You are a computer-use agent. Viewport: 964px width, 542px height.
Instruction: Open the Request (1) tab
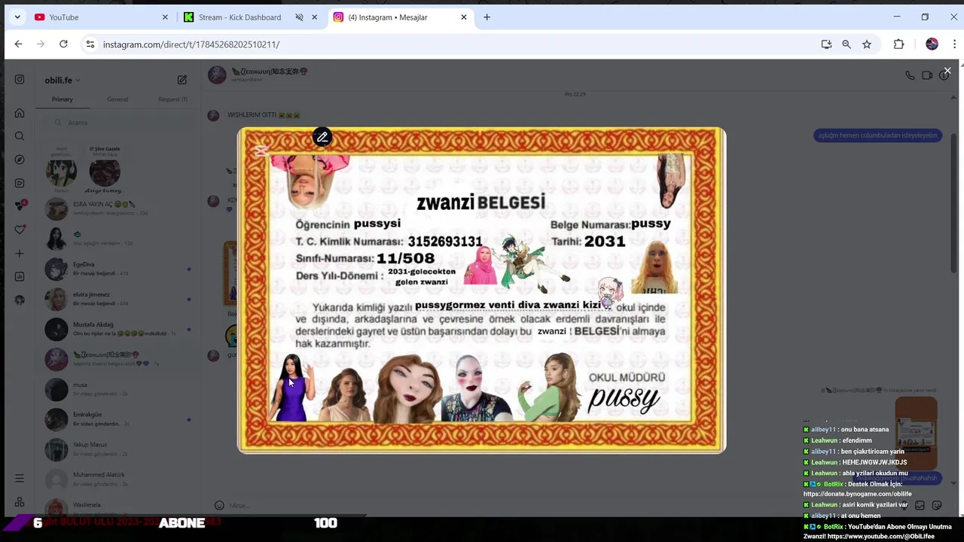[x=172, y=99]
